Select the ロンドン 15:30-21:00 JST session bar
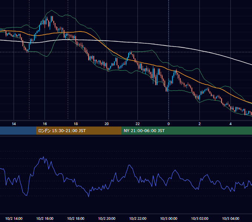The image size is (252, 222). click(x=79, y=131)
